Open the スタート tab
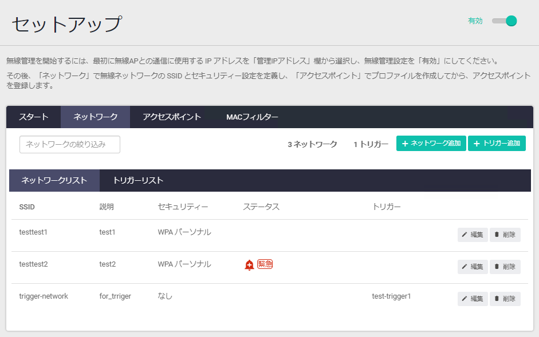 coord(34,117)
